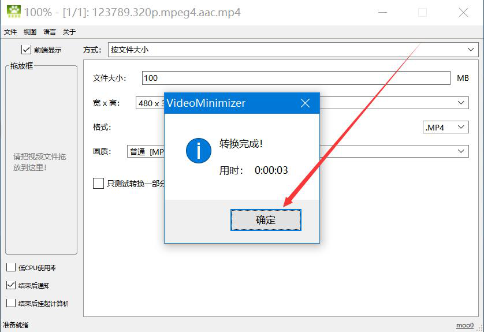The image size is (484, 332).
Task: Close the main application window
Action: pos(463,12)
